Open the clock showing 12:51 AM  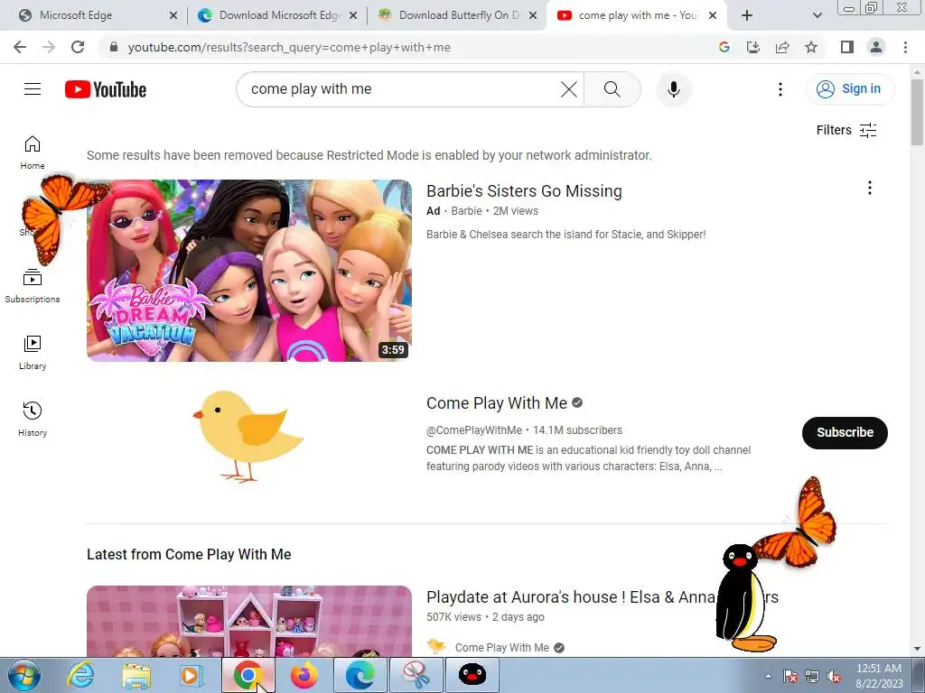879,676
